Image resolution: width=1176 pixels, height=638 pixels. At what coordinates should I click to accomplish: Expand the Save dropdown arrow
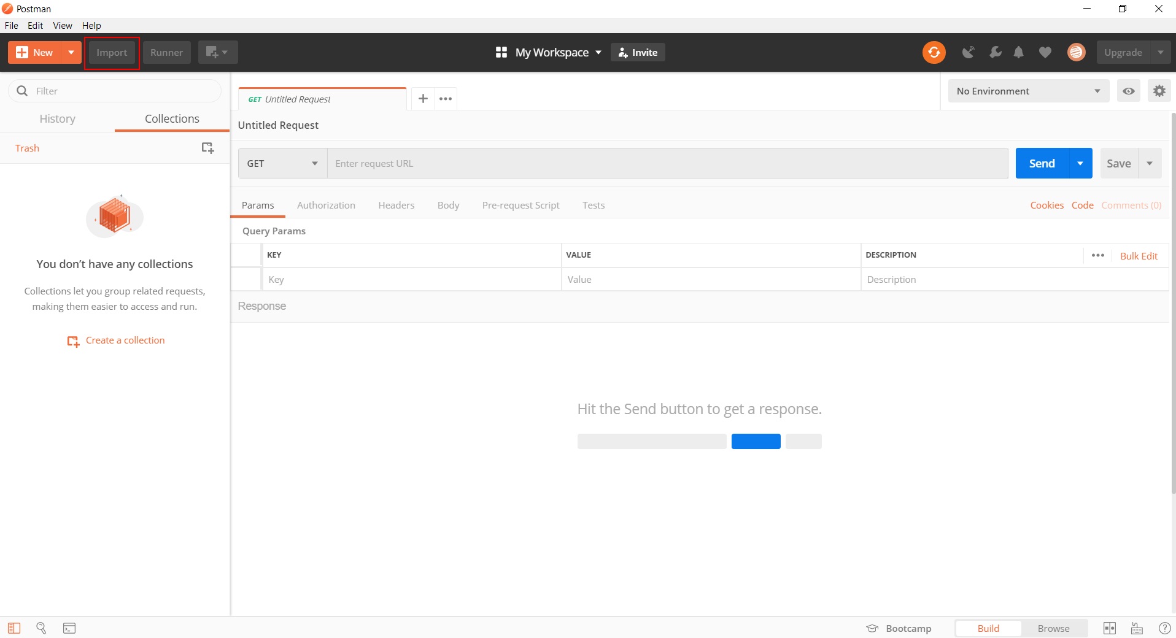pos(1150,163)
